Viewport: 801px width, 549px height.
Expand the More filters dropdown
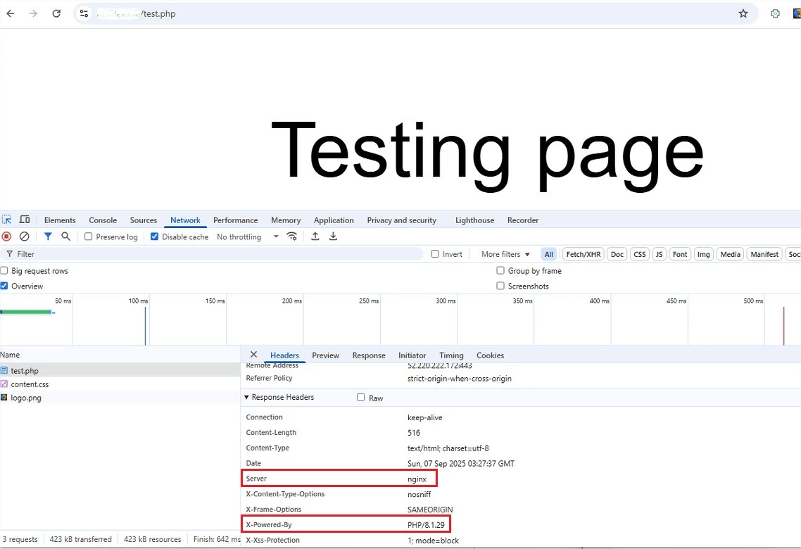[x=505, y=254]
